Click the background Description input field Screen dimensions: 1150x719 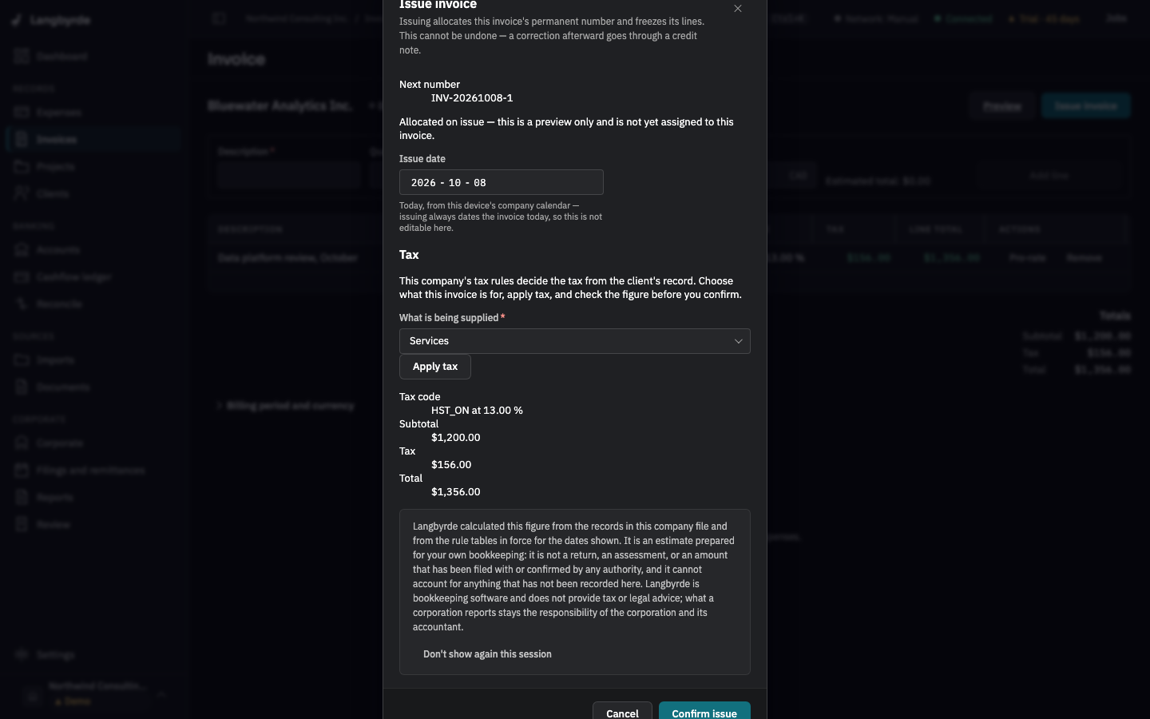point(289,175)
